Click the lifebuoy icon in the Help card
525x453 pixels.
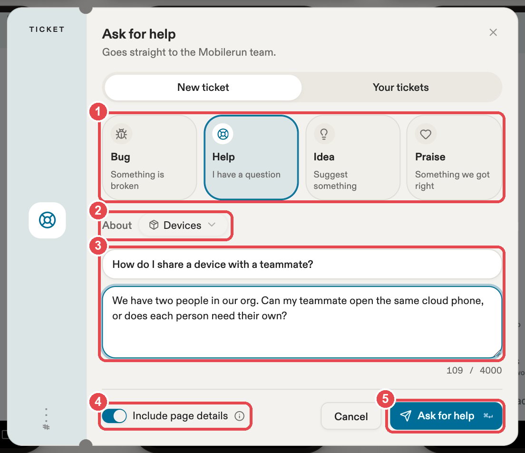[223, 134]
